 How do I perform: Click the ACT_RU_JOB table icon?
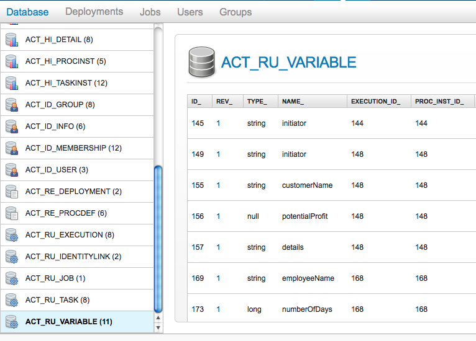pos(12,279)
